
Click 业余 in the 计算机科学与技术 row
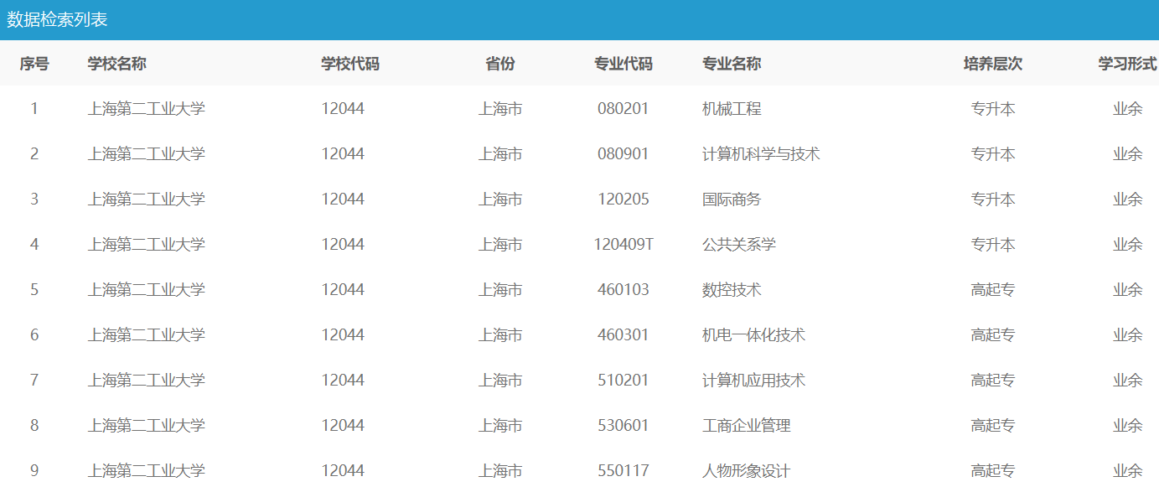click(x=1128, y=153)
